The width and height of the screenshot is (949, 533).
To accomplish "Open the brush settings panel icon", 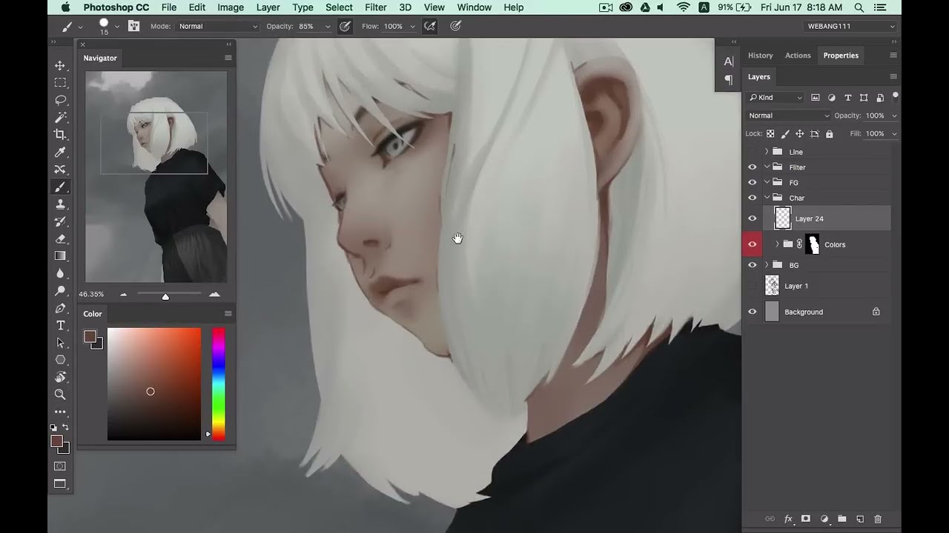I will click(x=133, y=26).
